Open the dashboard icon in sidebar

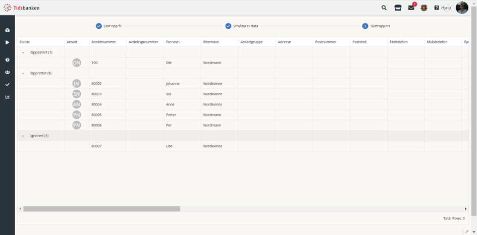point(7,30)
